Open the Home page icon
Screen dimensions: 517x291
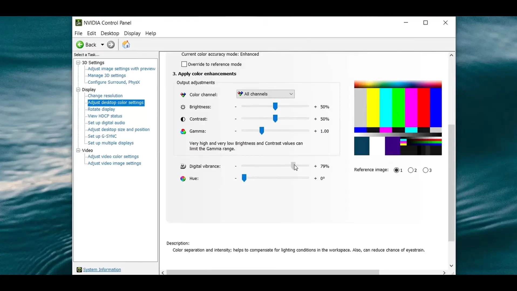[126, 44]
